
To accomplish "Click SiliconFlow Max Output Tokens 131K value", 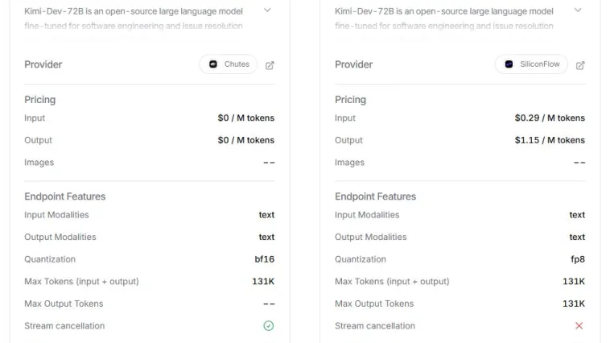I will (x=574, y=304).
